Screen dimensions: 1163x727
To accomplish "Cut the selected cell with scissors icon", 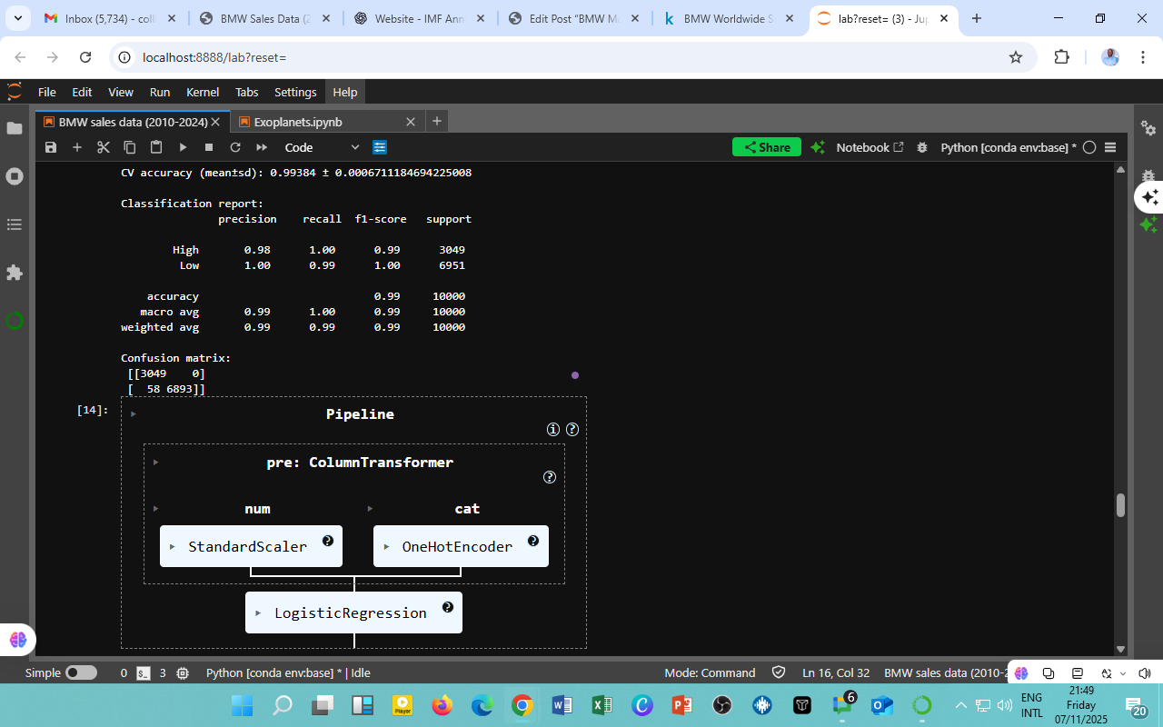I will (104, 147).
